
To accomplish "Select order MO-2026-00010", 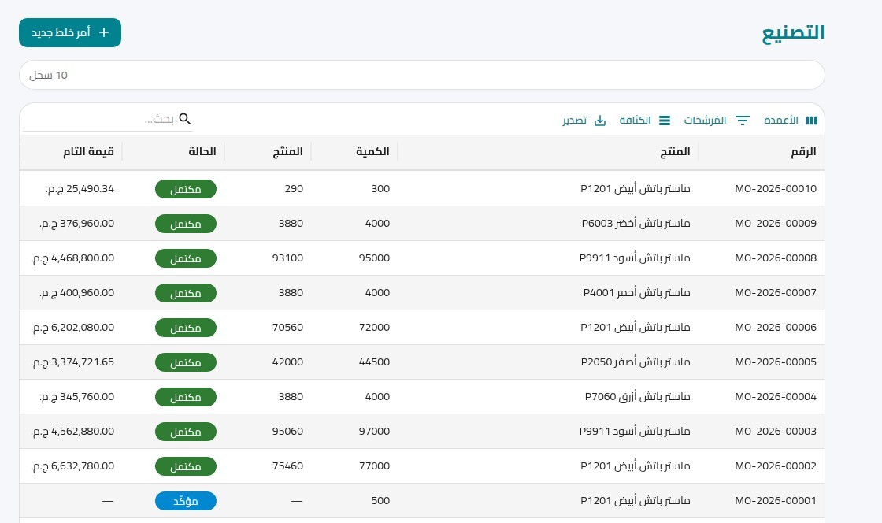I will (776, 189).
